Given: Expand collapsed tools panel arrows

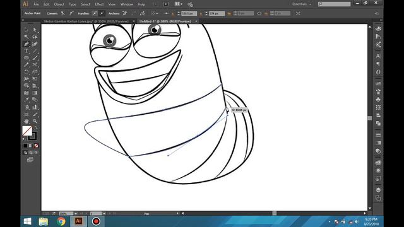Looking at the screenshot, I should click(x=23, y=20).
